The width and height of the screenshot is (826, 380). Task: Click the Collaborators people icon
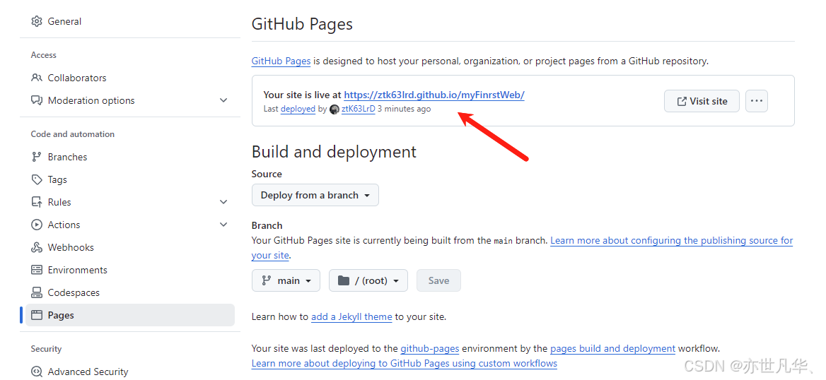tap(36, 78)
